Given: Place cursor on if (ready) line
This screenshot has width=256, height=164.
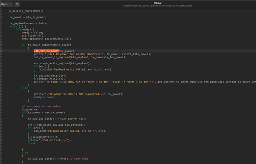Looking at the screenshot, I should coord(25,30).
